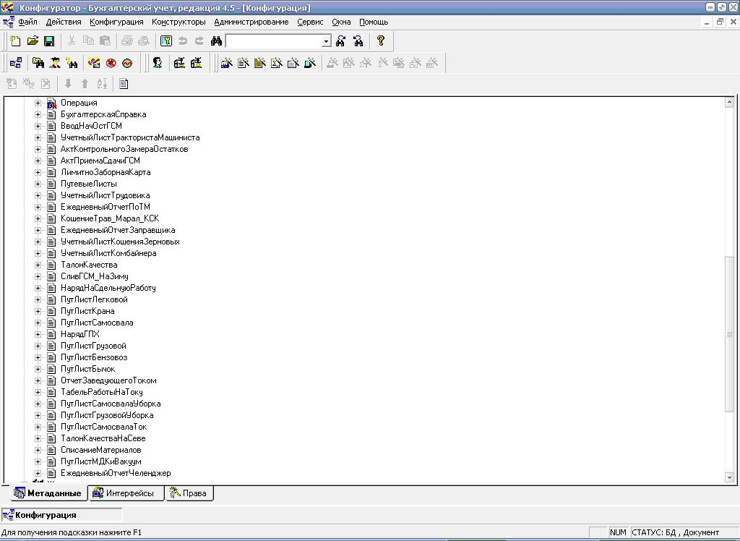Save configuration using the floppy disk icon
The image size is (740, 541).
tap(49, 41)
